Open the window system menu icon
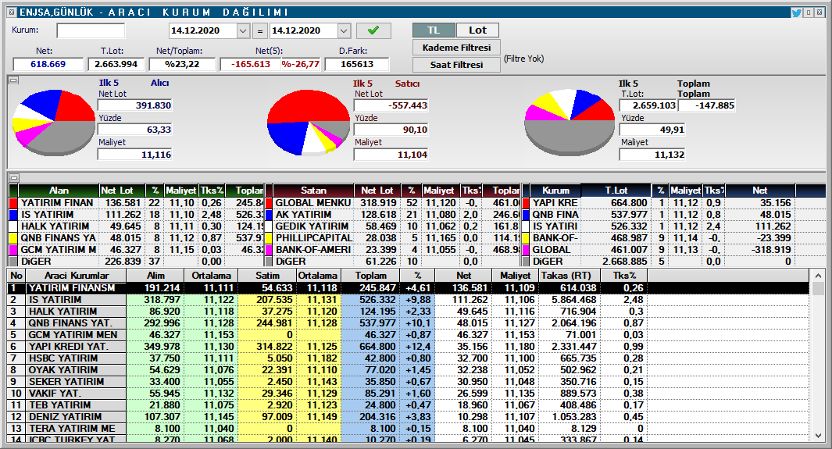 coord(12,12)
